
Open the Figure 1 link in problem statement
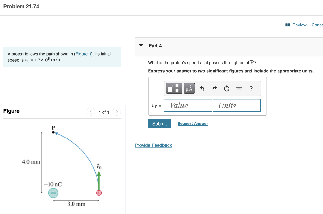click(83, 54)
